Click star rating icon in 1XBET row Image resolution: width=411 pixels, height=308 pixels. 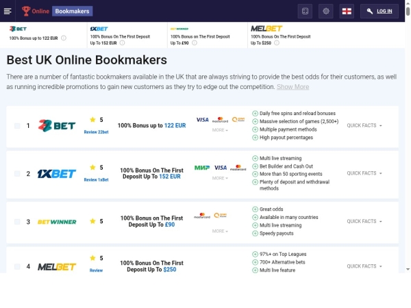(x=92, y=168)
